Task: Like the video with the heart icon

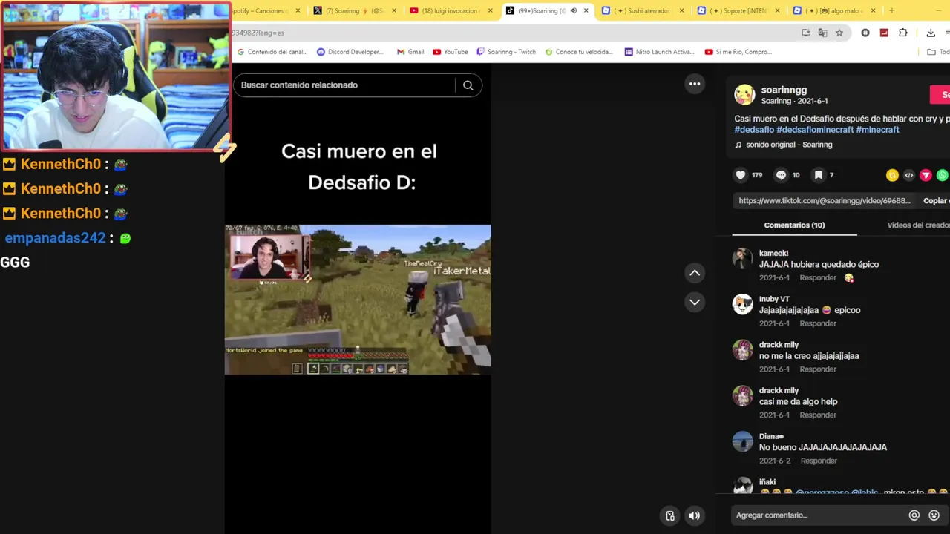Action: (740, 175)
